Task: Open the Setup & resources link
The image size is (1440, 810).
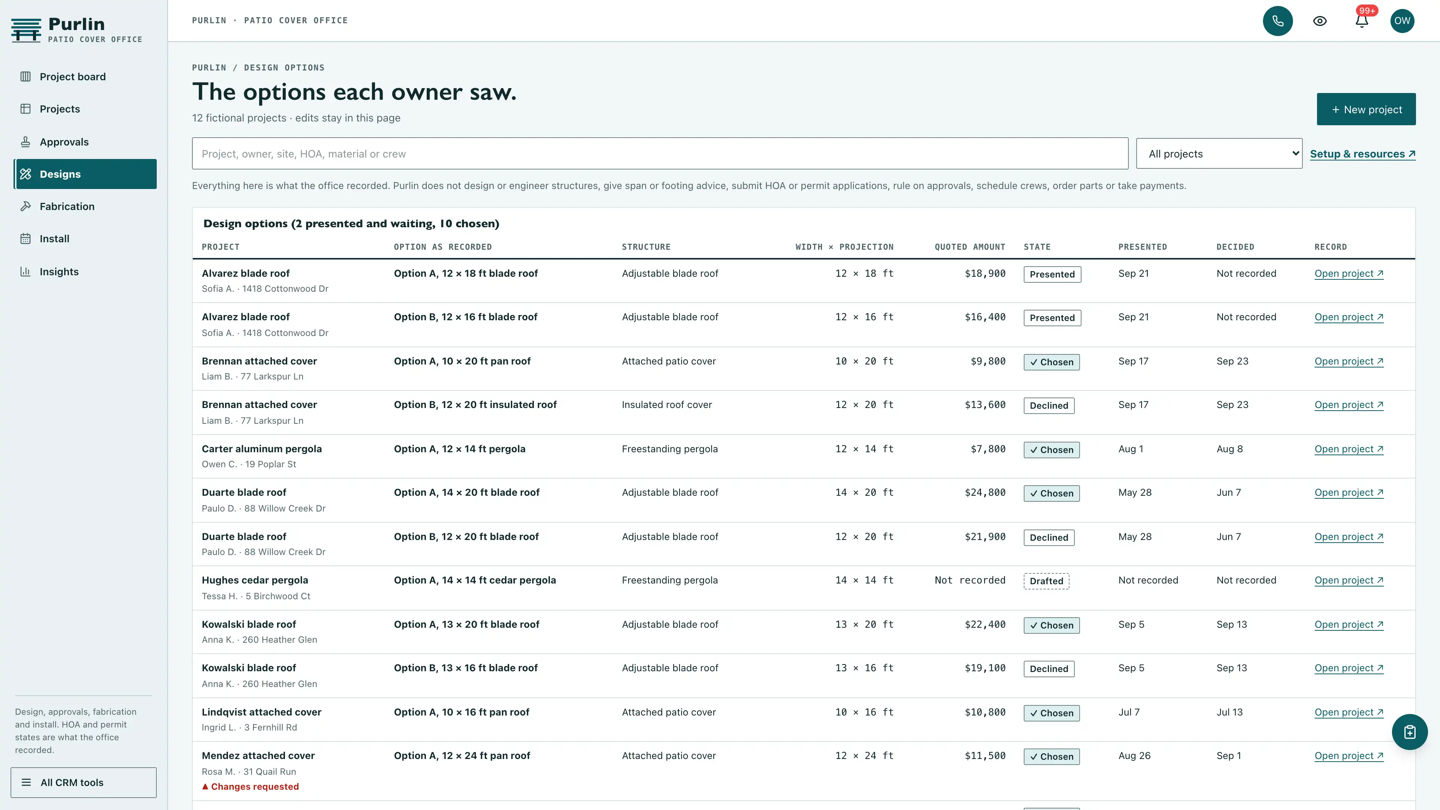Action: point(1363,154)
